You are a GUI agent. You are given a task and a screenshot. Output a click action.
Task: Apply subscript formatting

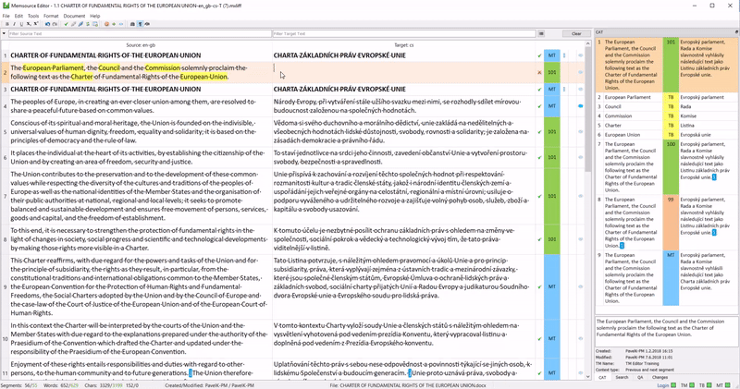click(x=29, y=24)
